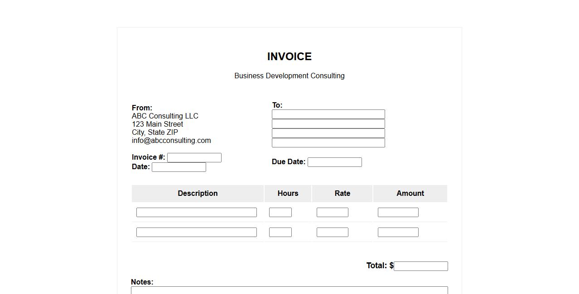
Task: Click the Date input field
Action: pos(179,167)
